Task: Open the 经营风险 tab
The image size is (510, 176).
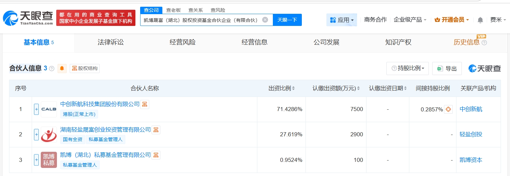Action: tap(183, 42)
